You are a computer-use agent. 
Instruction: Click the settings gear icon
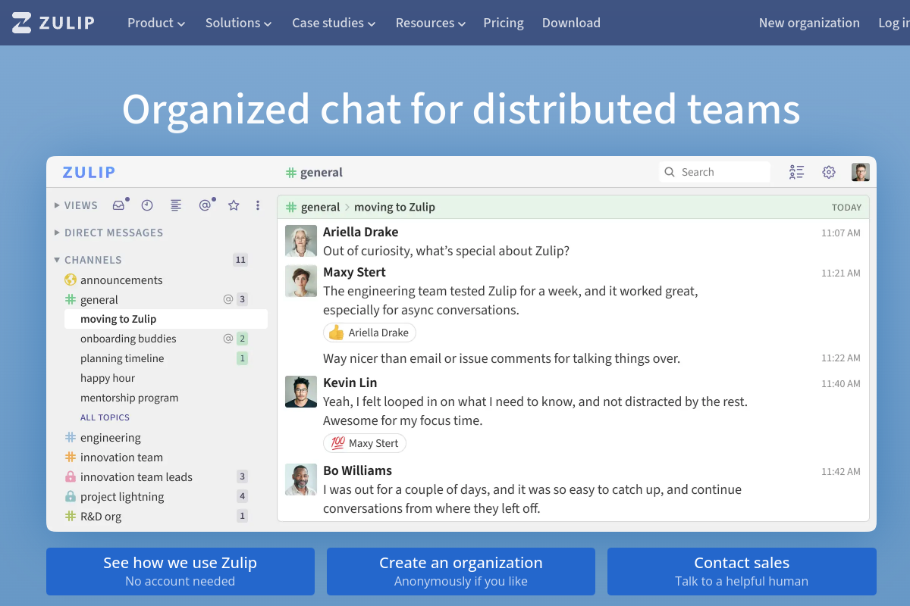point(828,172)
